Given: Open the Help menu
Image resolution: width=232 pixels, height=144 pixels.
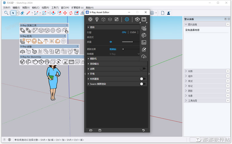Looking at the screenshot, I should pos(90,8).
